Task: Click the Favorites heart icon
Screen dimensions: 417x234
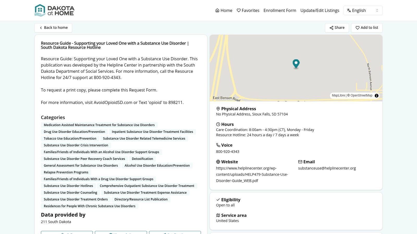Action: 238,10
